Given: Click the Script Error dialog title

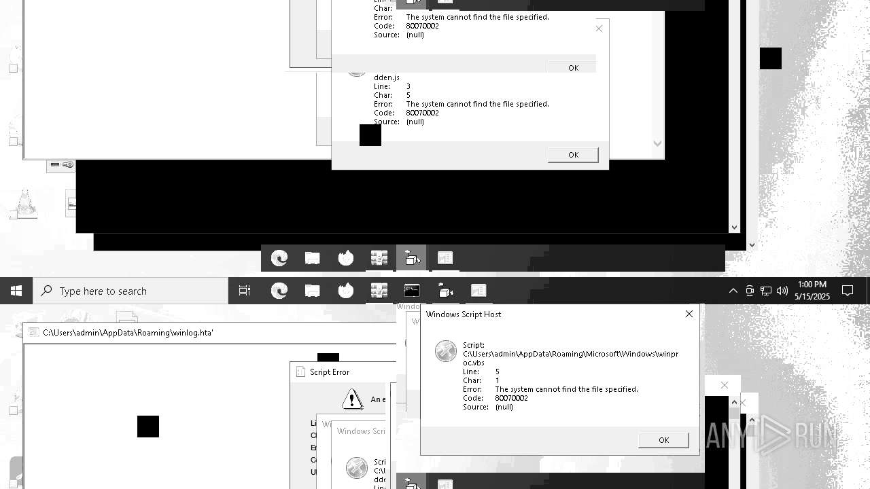Looking at the screenshot, I should [330, 372].
